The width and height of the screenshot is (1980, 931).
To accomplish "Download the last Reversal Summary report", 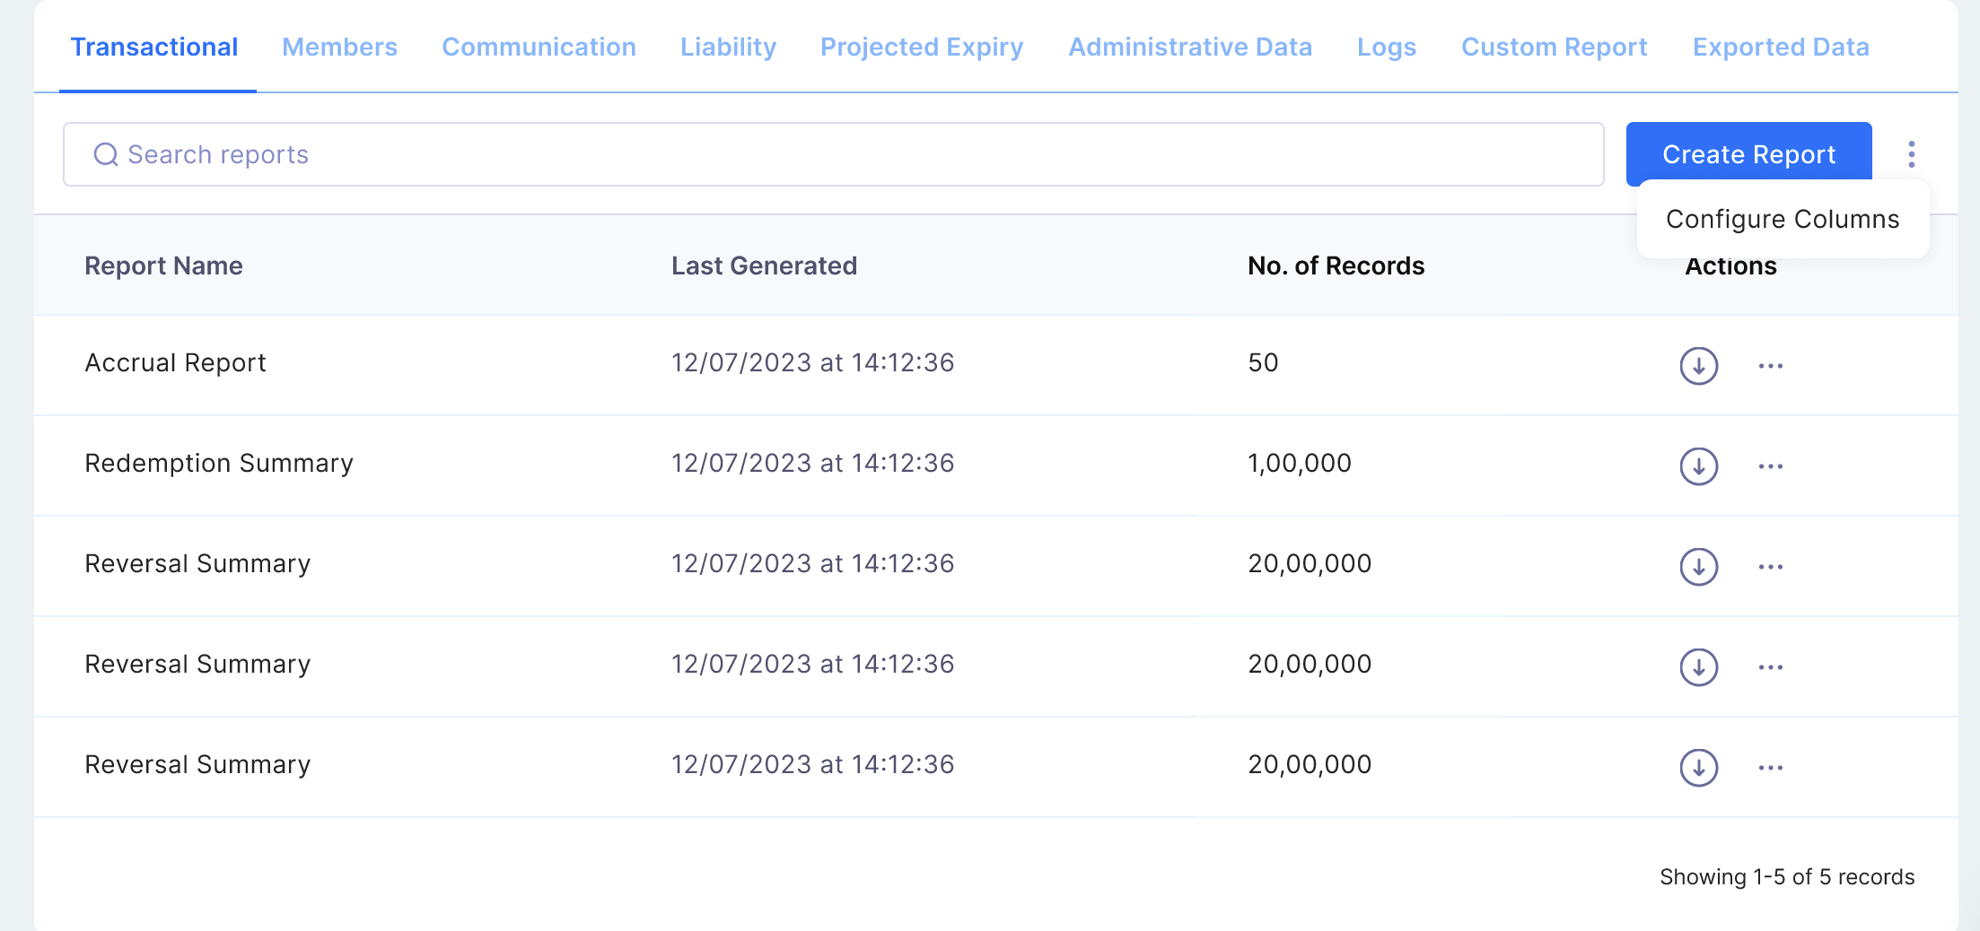I will tap(1698, 767).
